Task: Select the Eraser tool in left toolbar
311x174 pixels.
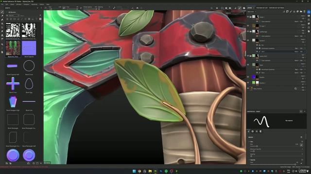Action: click(2, 15)
